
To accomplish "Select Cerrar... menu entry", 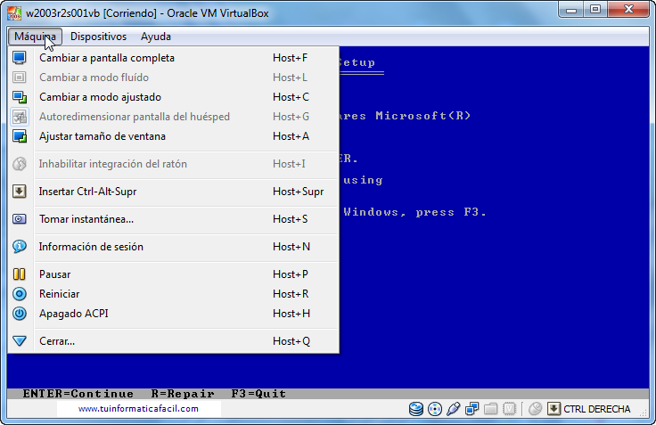I will (173, 341).
